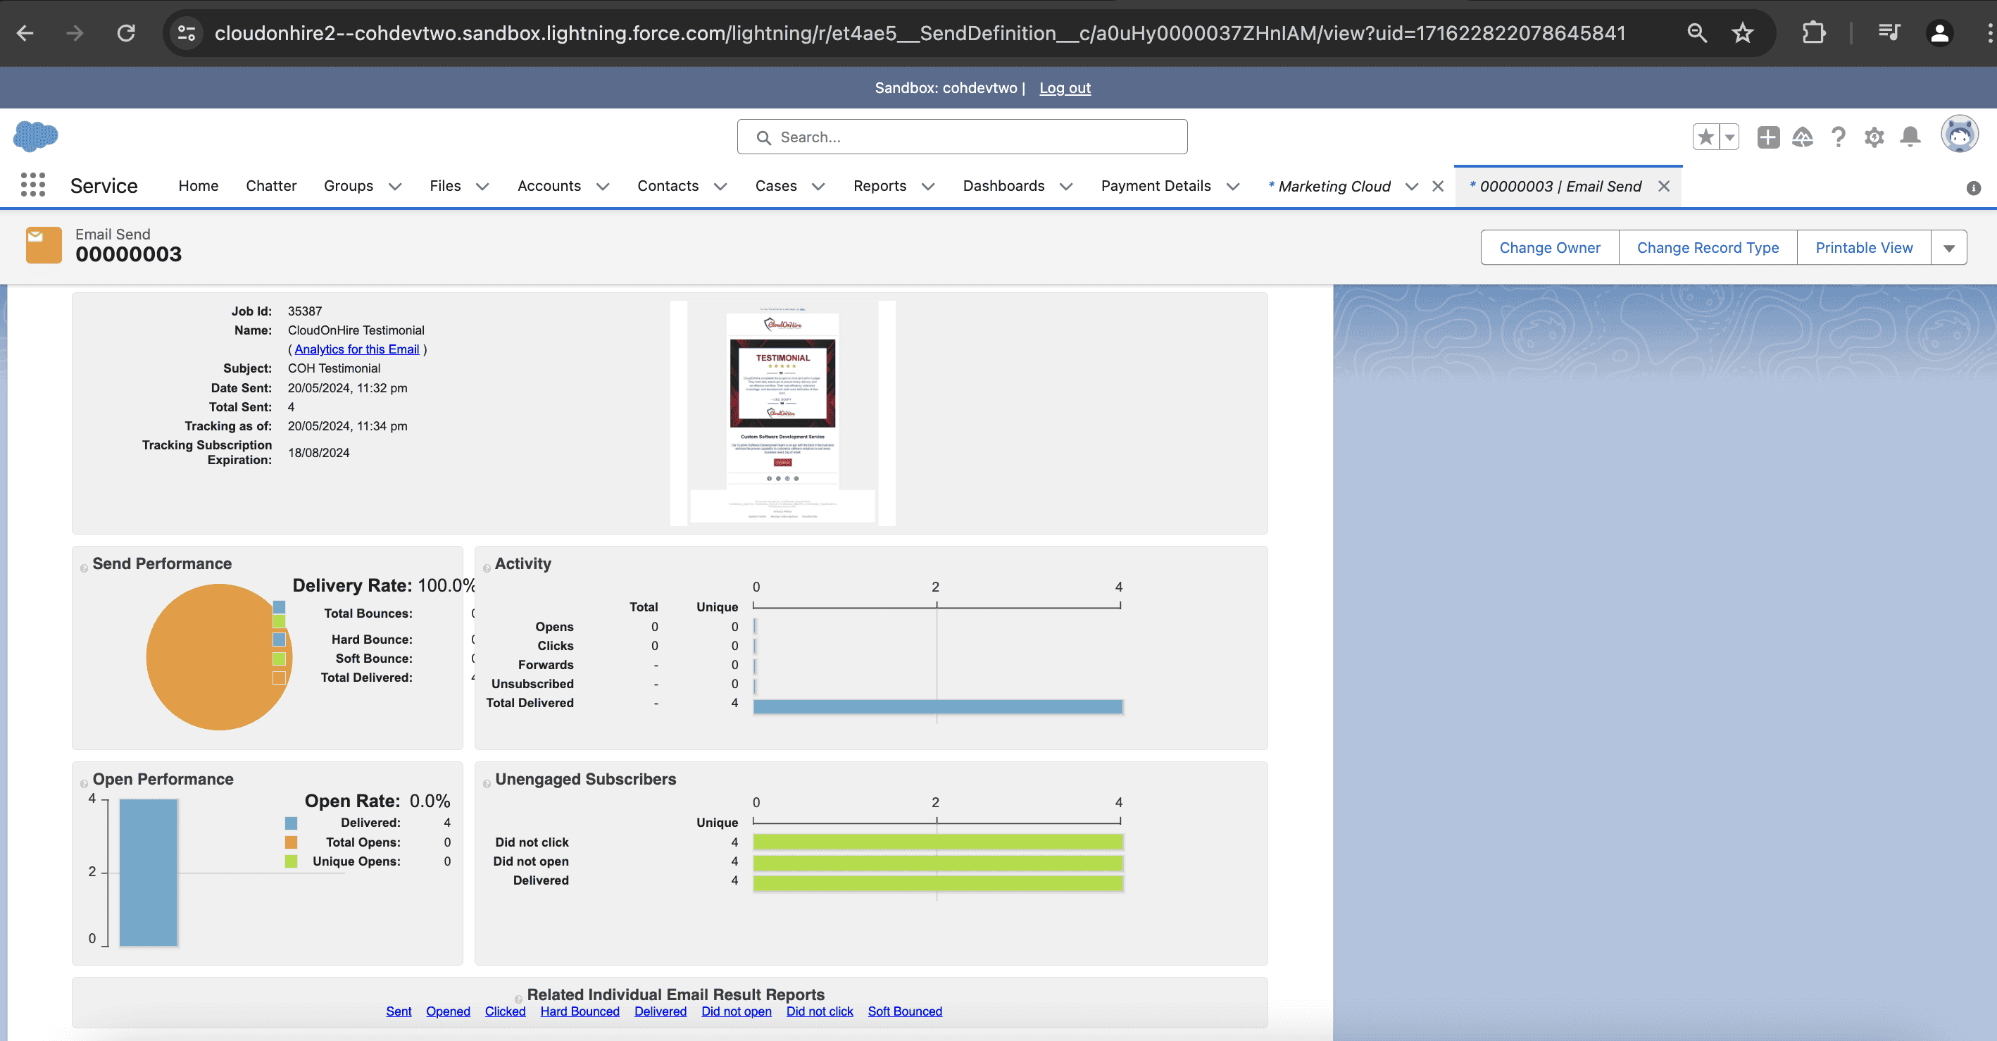This screenshot has width=1997, height=1041.
Task: Click the Change Record Type button
Action: point(1708,247)
